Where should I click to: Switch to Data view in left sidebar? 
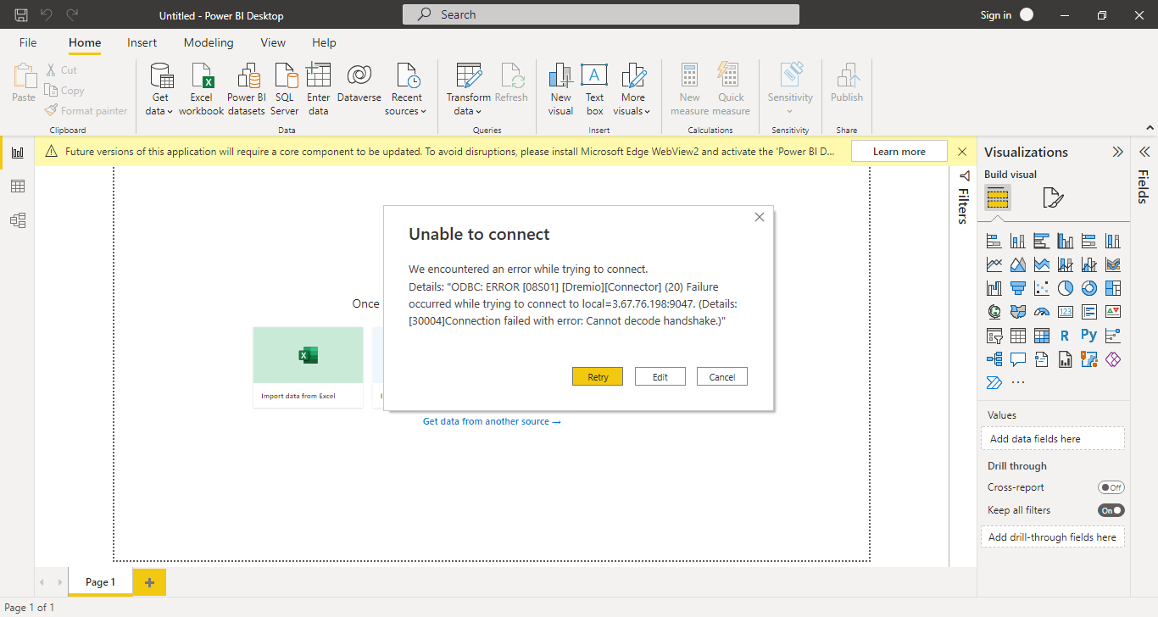point(17,186)
